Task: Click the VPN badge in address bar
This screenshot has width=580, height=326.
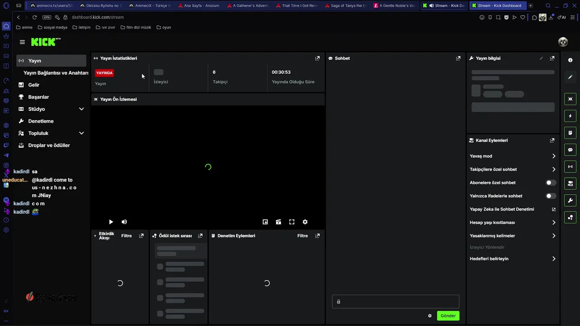Action: click(47, 17)
